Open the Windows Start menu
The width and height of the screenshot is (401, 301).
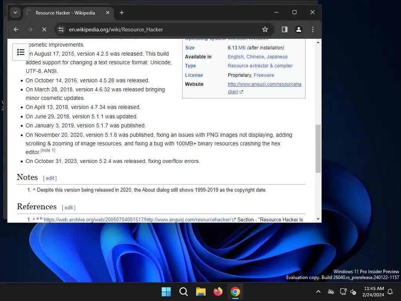click(166, 292)
